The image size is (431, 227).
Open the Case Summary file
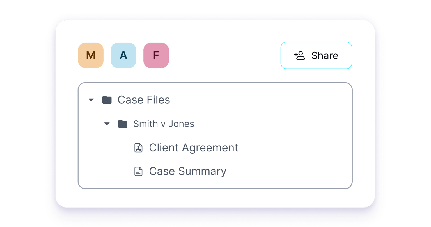[x=187, y=171]
